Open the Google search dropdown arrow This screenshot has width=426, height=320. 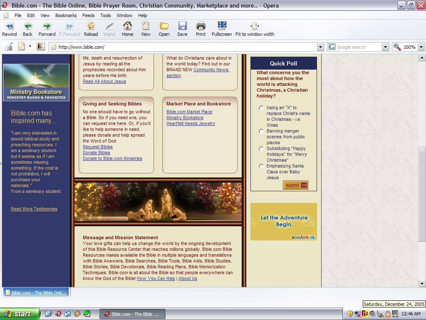click(385, 47)
